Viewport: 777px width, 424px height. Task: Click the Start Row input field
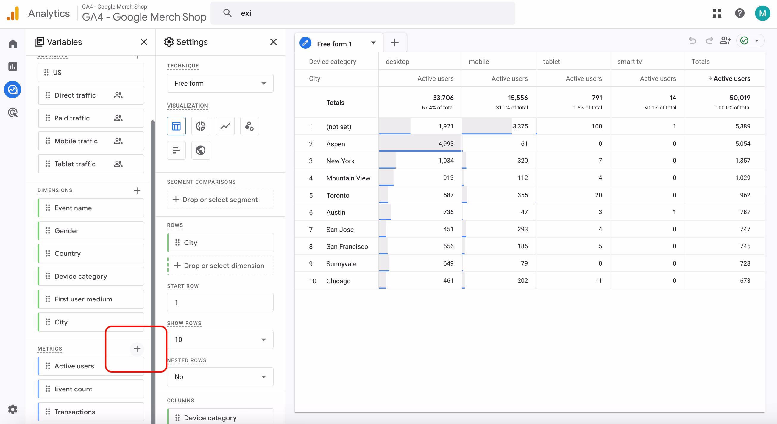(x=220, y=302)
